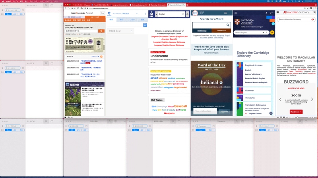Open the Cambridge Dictionary hamburger menu
Image resolution: width=318 pixels, height=178 pixels.
point(236,13)
